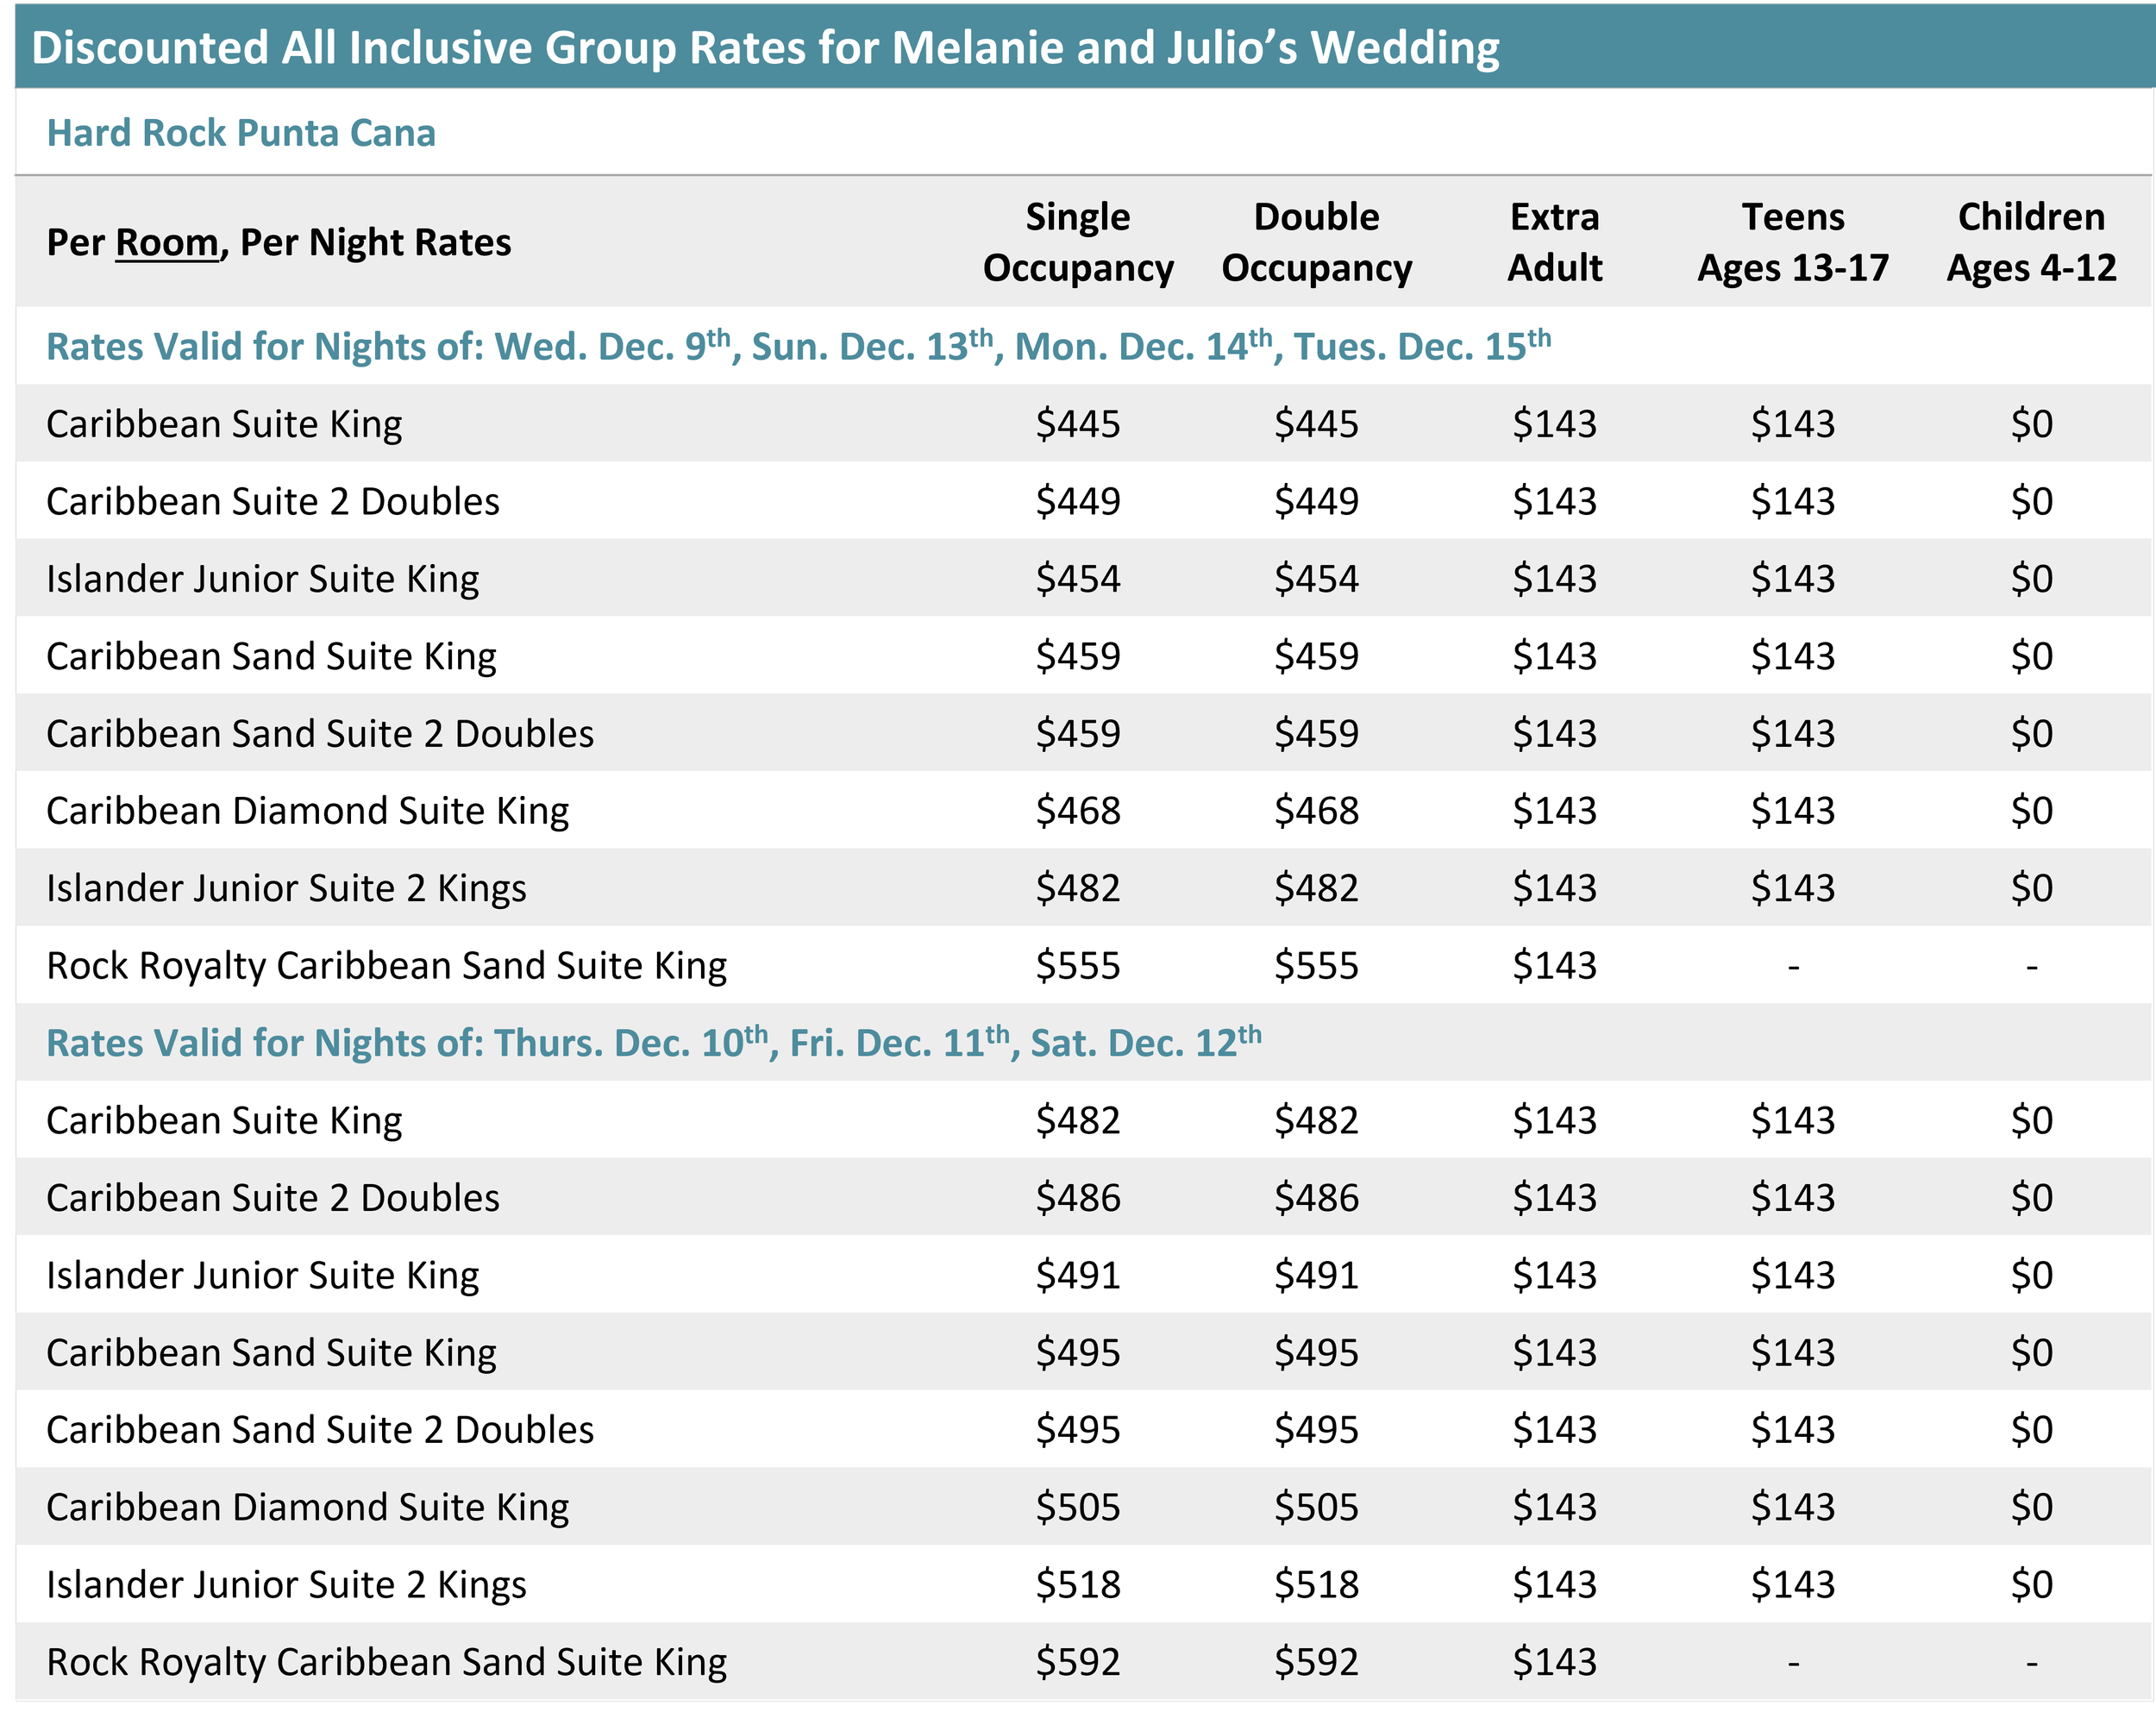Click the Teens Ages 13-17 header
Image resolution: width=2156 pixels, height=1712 pixels.
1792,242
